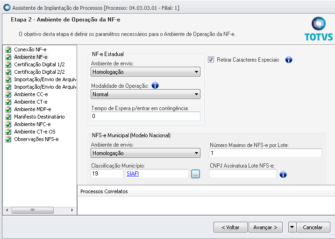Toggle Retirar Caracteres Especiais checkbox

(x=211, y=60)
